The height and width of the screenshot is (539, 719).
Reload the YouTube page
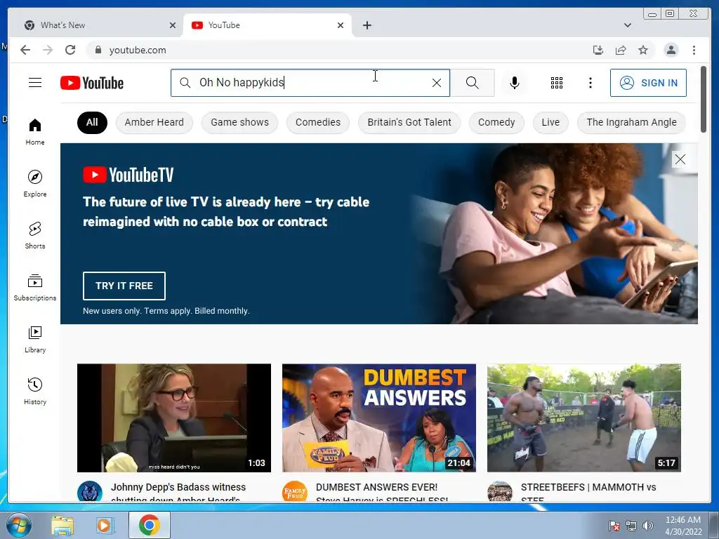tap(70, 50)
